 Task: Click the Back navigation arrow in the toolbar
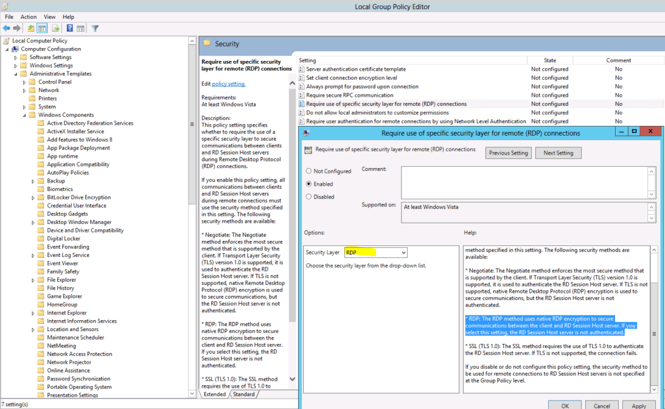(6, 28)
